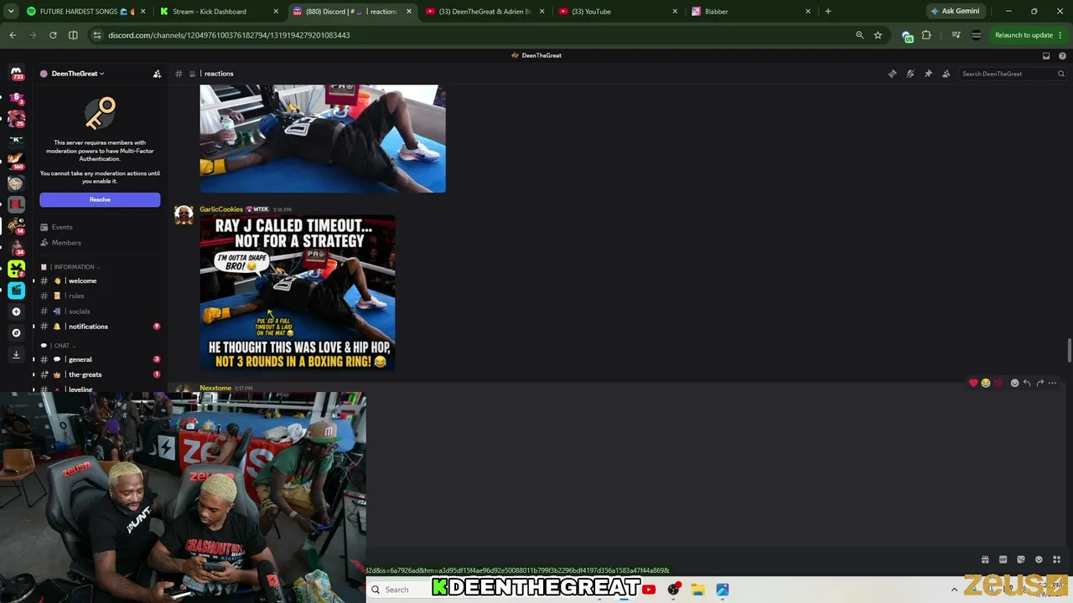Open gift picker in message bar
The height and width of the screenshot is (603, 1073).
coord(985,559)
